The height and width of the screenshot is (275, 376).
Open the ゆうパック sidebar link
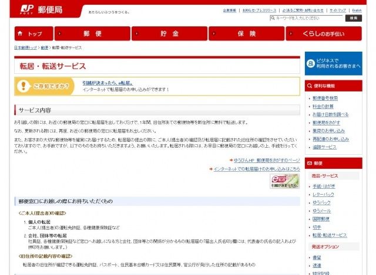click(321, 202)
